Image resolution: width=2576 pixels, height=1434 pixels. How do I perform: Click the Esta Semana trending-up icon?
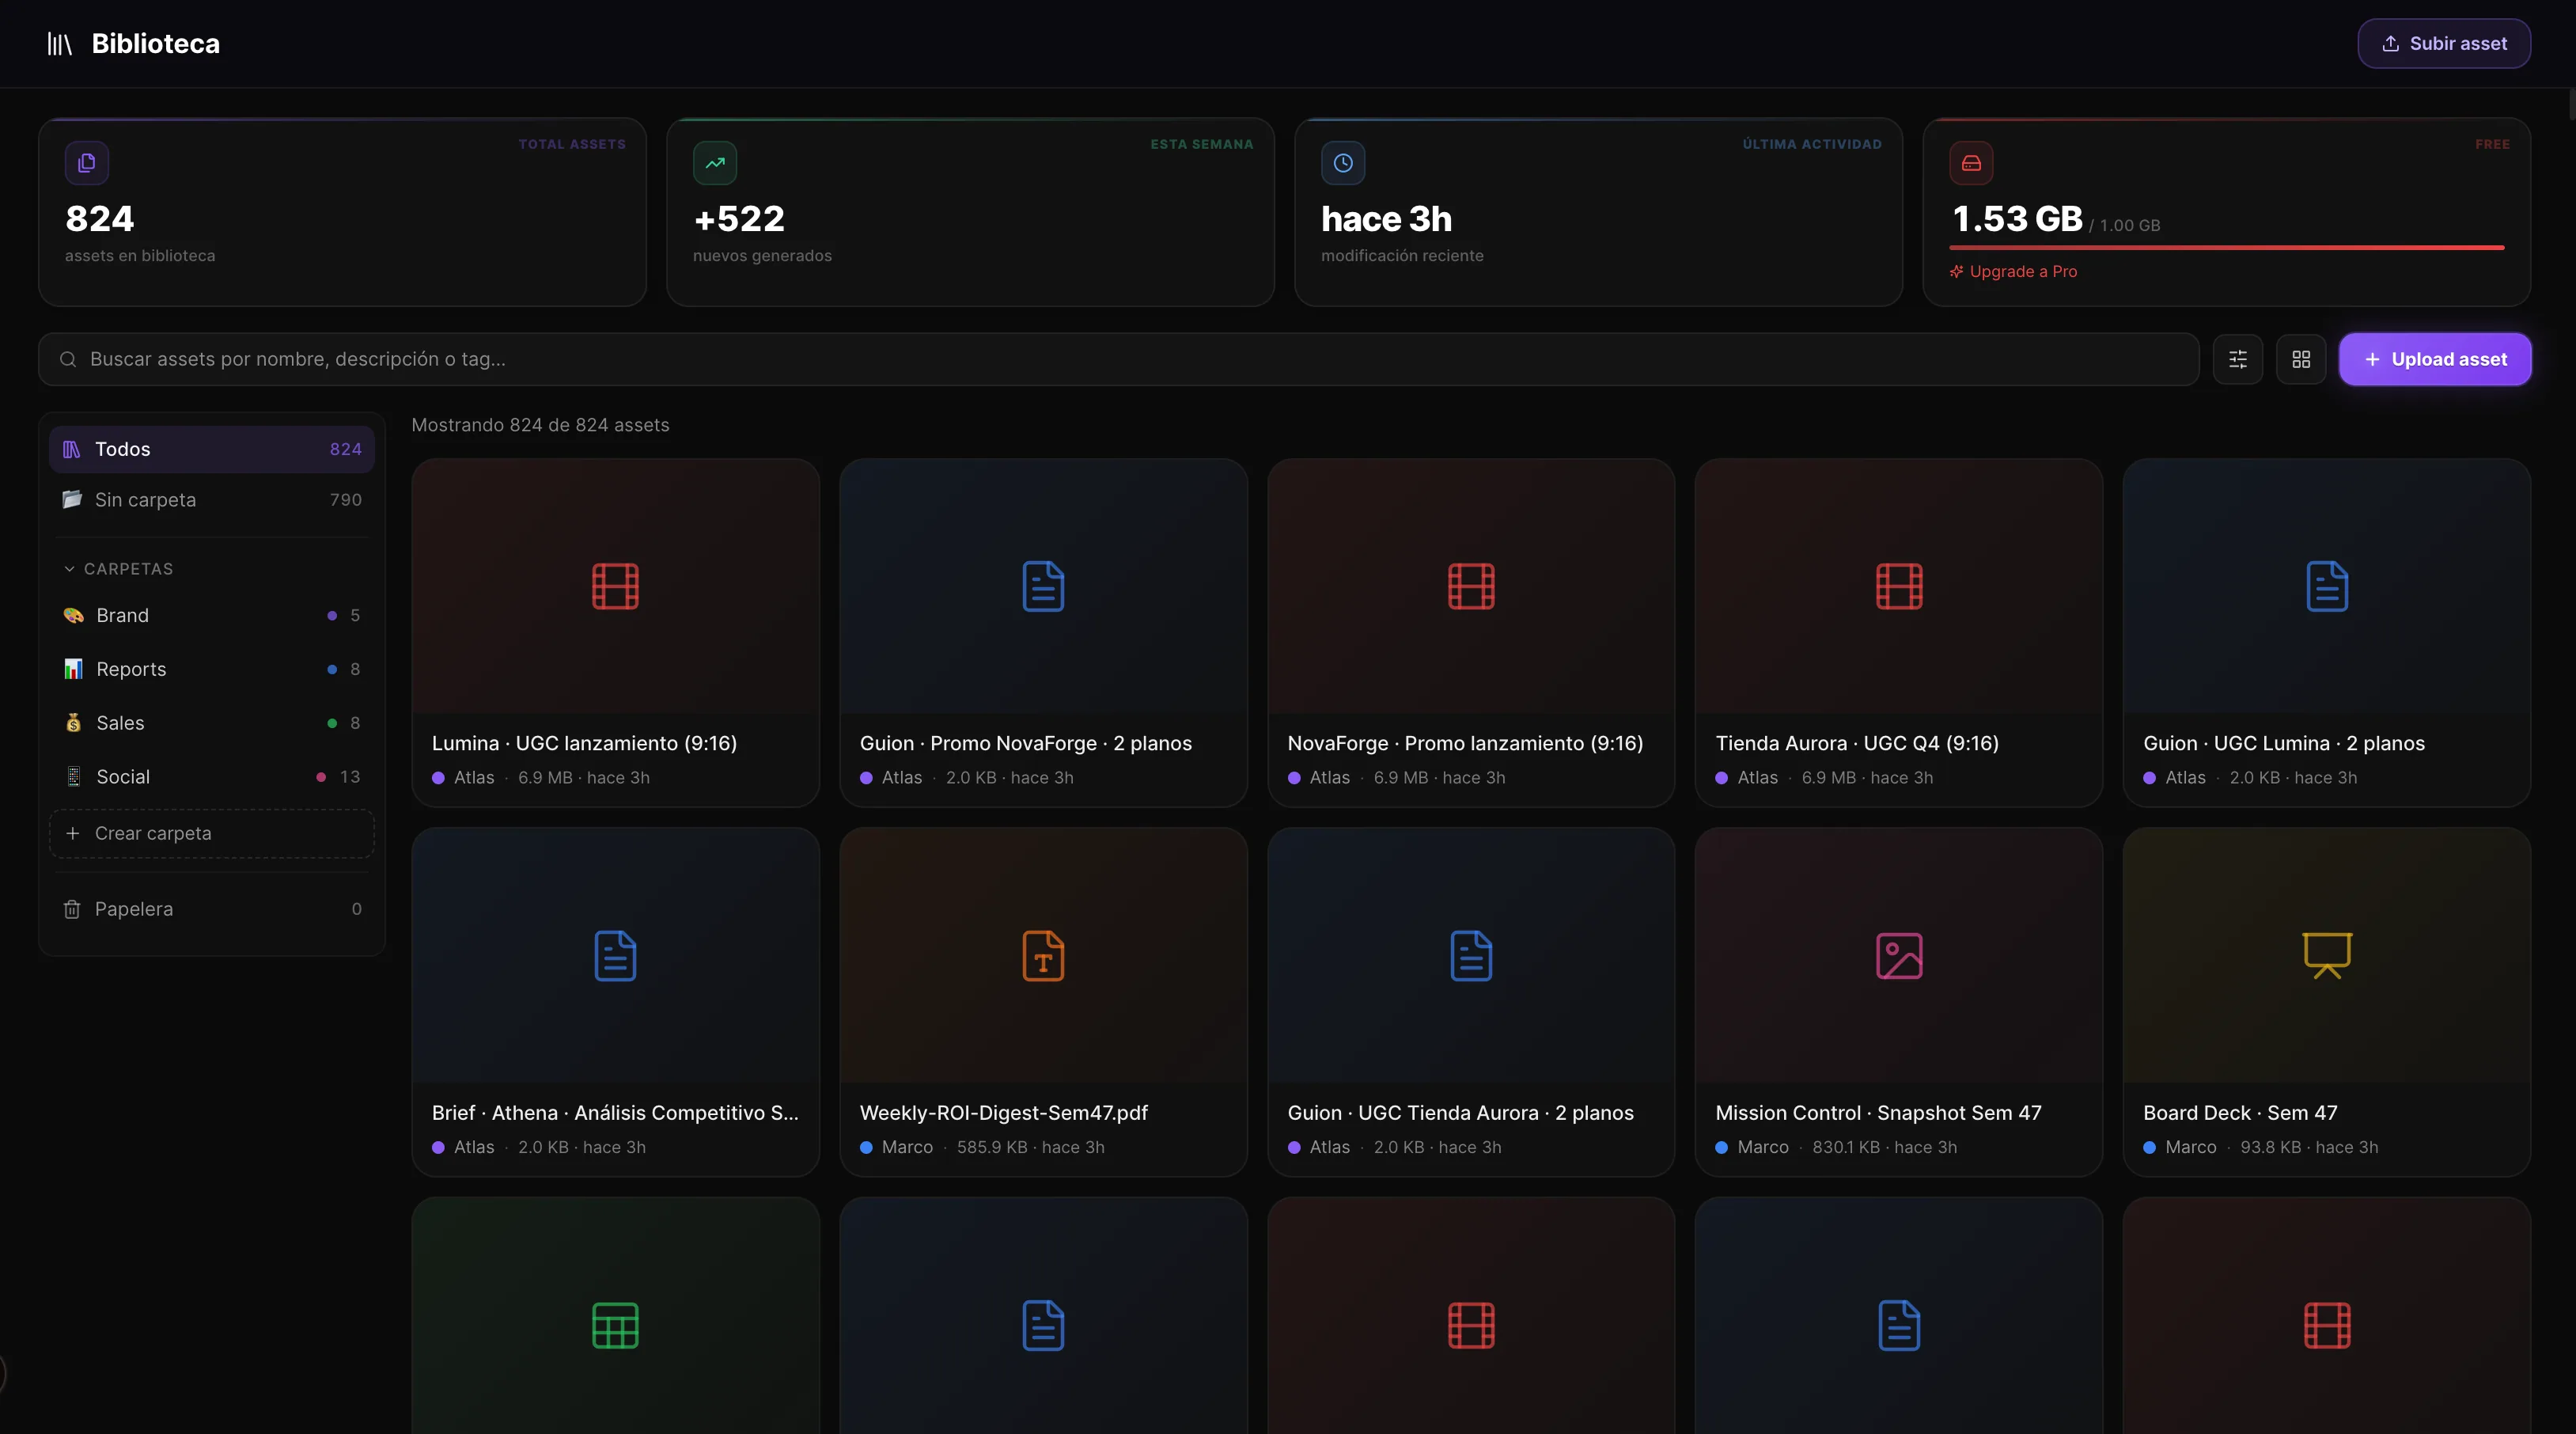tap(715, 163)
